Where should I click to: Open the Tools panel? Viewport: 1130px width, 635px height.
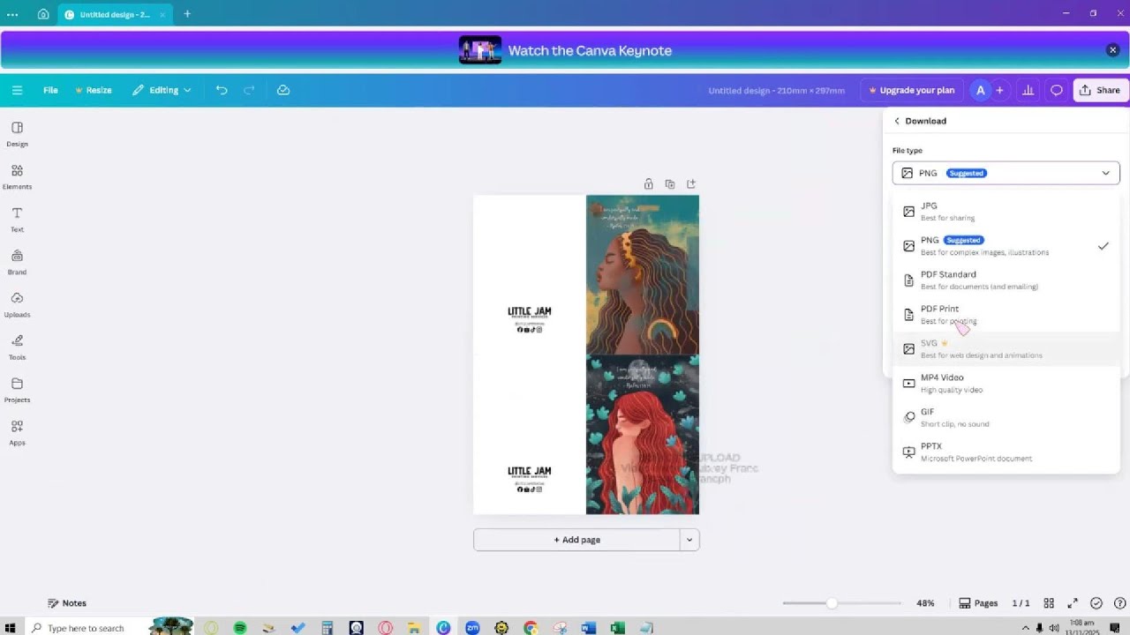[x=17, y=347]
